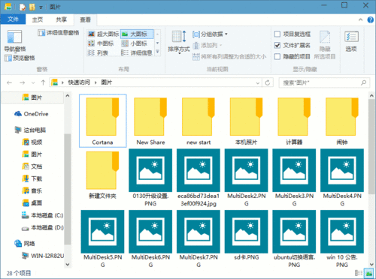
Task: Click Properties icon in quick access toolbar
Action: (x=23, y=7)
